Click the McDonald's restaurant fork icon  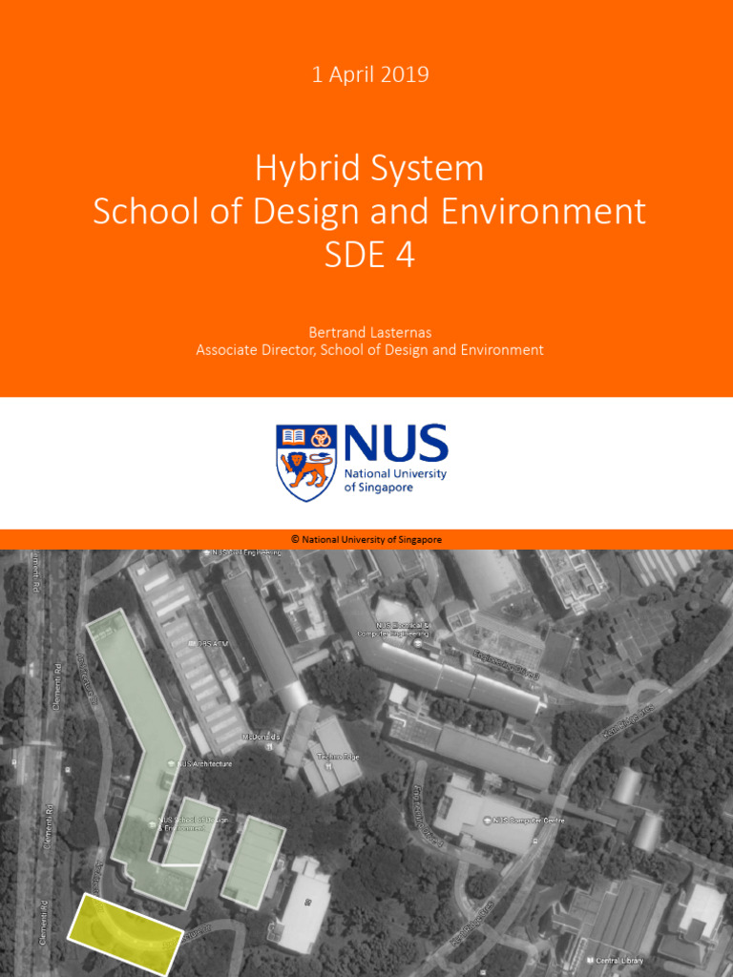(x=270, y=746)
